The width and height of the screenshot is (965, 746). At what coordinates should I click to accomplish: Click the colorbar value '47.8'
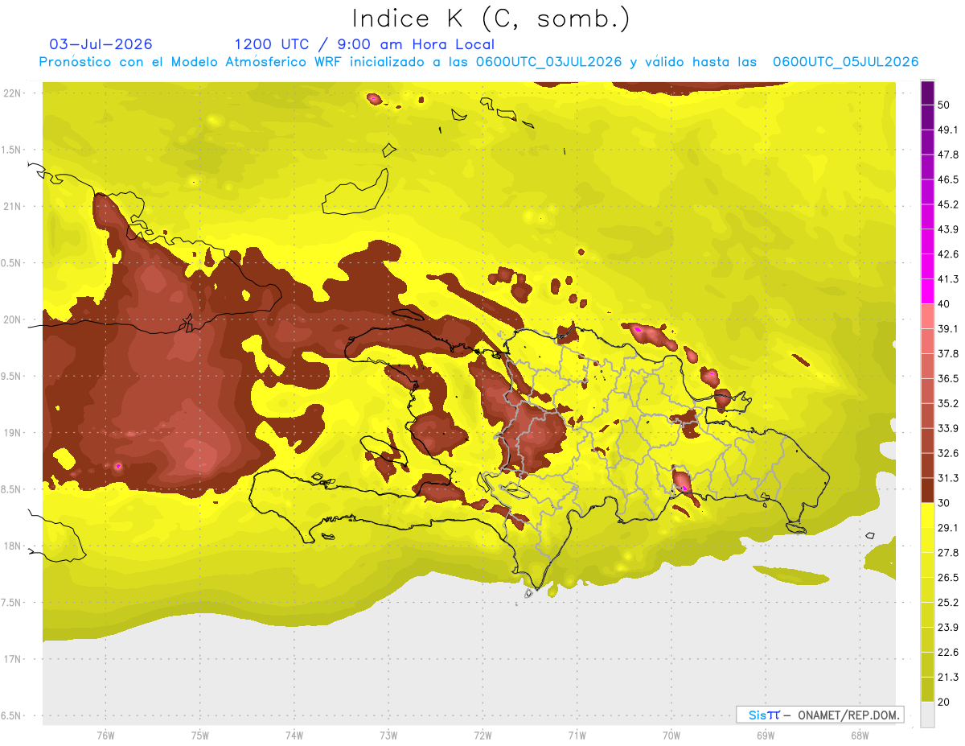point(948,155)
